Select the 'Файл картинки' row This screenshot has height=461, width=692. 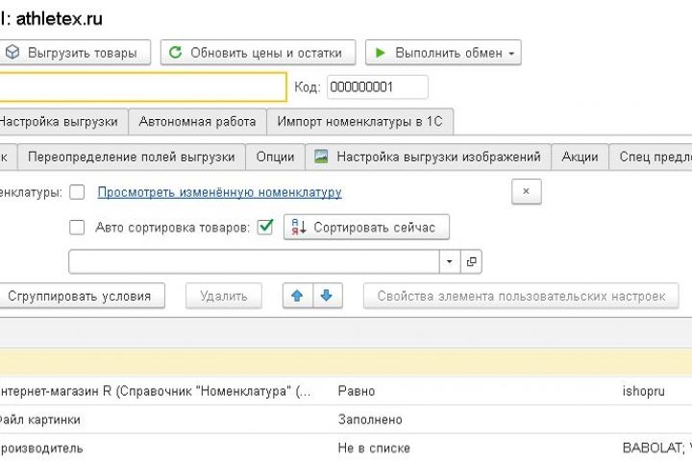tap(346, 419)
